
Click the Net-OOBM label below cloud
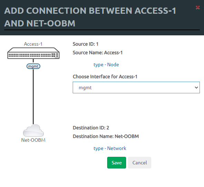click(x=33, y=140)
